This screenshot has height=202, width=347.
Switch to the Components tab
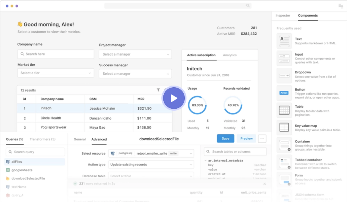click(x=308, y=16)
